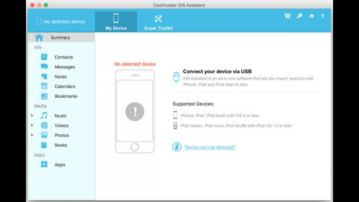
Task: Click the iPhone supported device icon
Action: pyautogui.click(x=175, y=115)
